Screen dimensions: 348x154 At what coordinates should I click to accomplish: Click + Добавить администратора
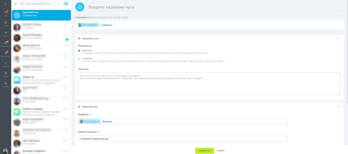pyautogui.click(x=94, y=139)
